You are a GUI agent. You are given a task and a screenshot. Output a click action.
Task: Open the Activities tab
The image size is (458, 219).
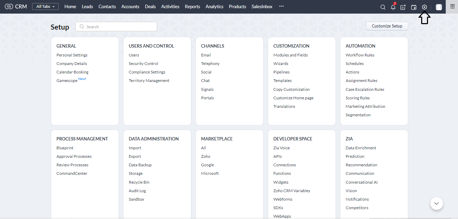coord(170,6)
